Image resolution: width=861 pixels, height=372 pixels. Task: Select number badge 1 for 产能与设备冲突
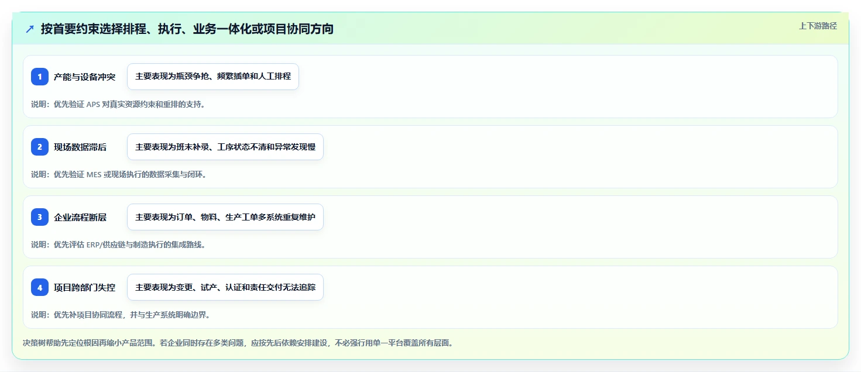pyautogui.click(x=40, y=77)
